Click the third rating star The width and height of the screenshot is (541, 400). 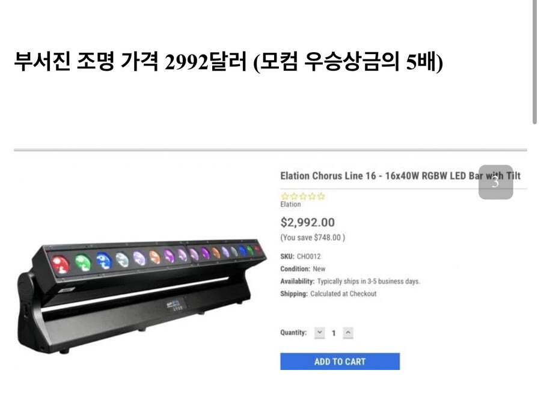303,196
